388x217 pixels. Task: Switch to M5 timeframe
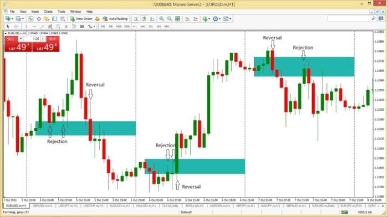(111, 27)
